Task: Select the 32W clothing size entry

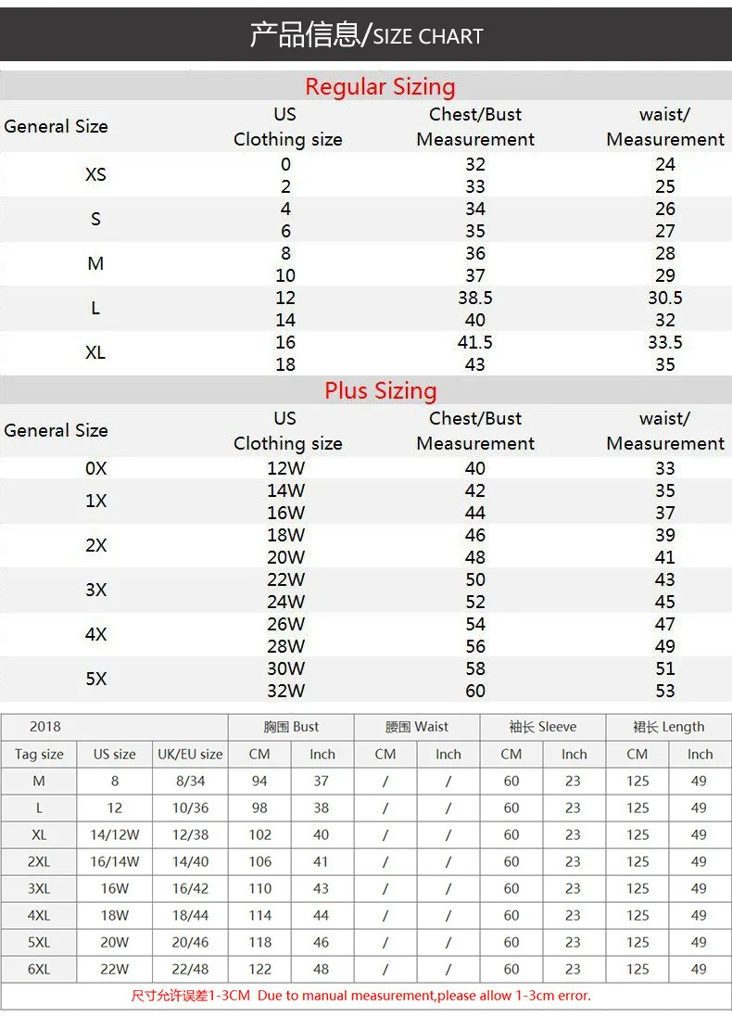Action: click(286, 691)
